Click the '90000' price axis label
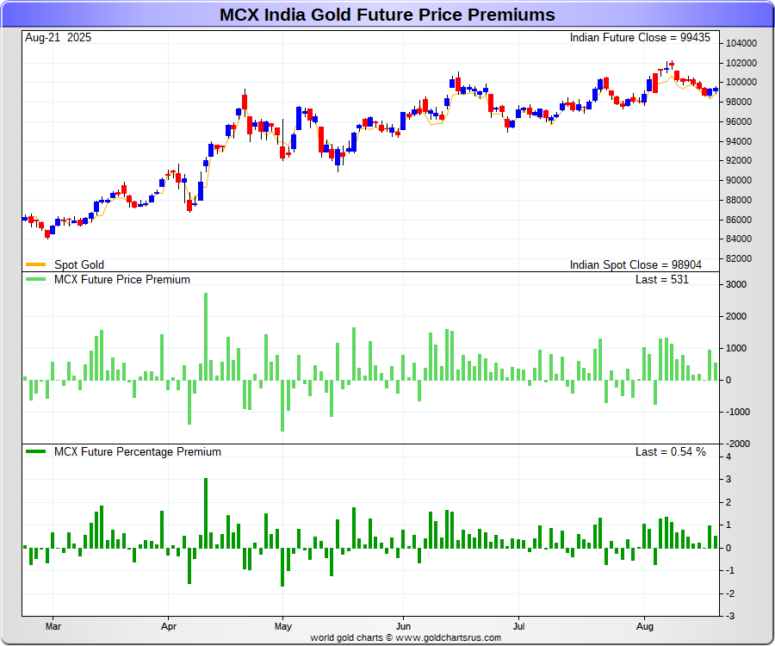This screenshot has height=646, width=775. coord(739,180)
